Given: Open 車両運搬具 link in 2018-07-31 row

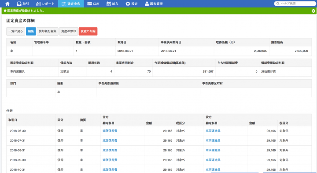Looking at the screenshot, I should [x=213, y=140].
